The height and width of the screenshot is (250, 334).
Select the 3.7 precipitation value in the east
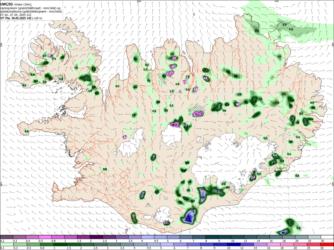(306, 121)
